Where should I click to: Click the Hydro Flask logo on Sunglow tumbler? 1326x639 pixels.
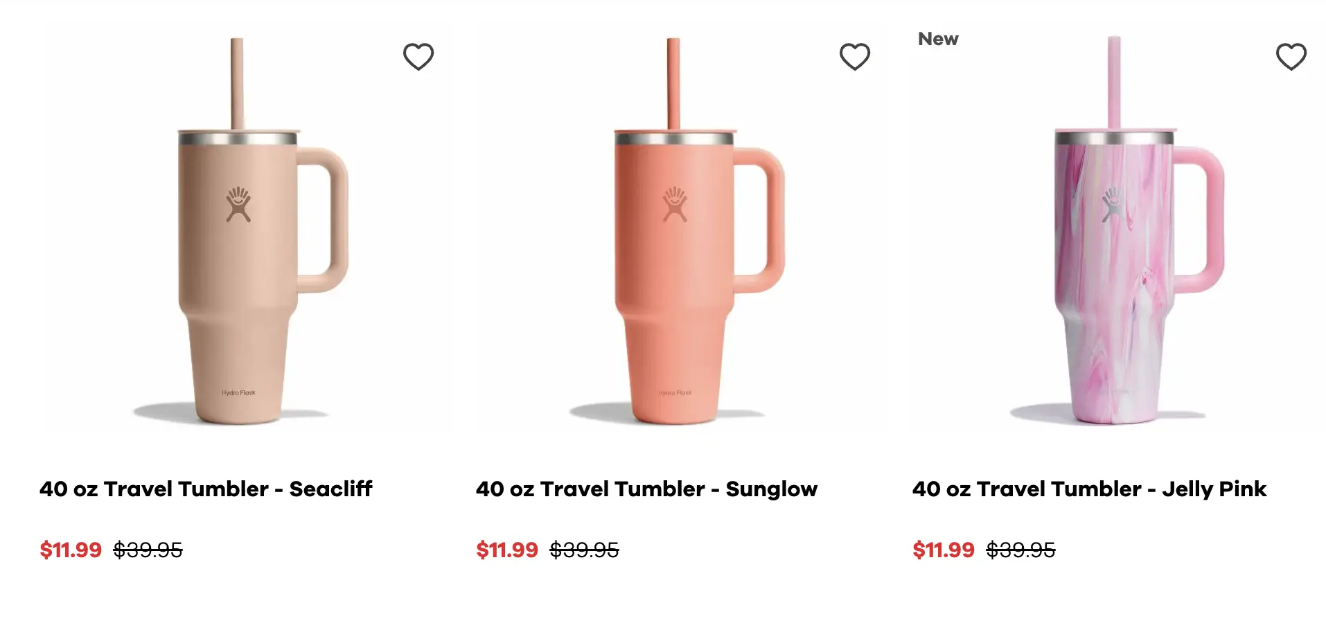675,204
